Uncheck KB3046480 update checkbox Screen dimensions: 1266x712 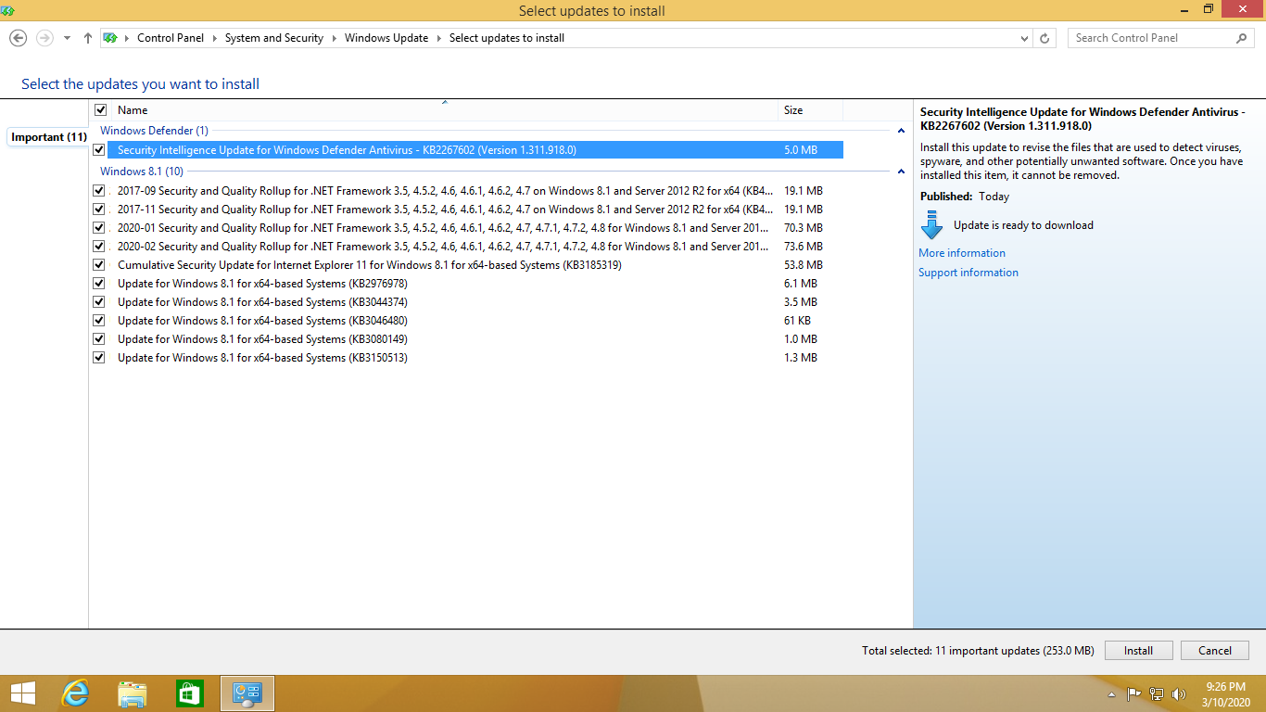point(99,321)
